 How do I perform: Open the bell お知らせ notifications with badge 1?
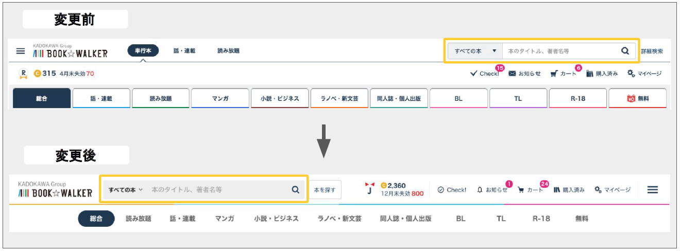point(492,190)
